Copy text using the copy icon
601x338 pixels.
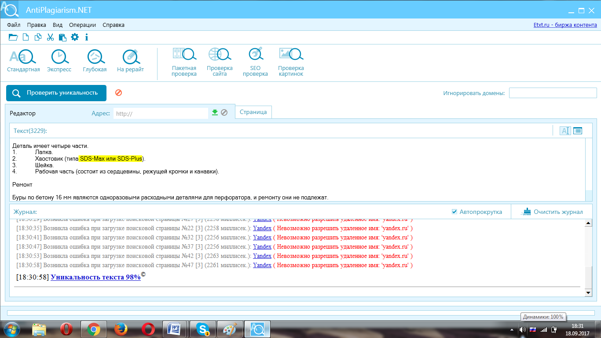click(38, 37)
